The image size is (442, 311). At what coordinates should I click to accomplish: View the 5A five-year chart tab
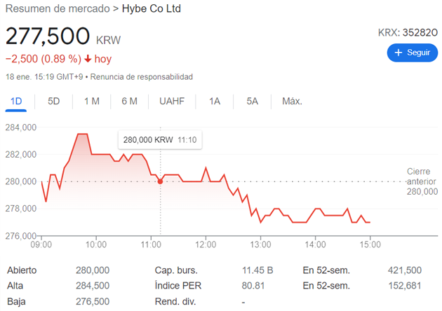(253, 101)
